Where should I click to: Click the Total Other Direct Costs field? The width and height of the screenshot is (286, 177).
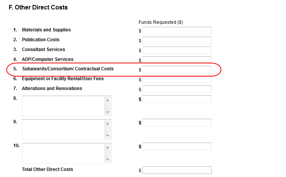[x=177, y=170]
